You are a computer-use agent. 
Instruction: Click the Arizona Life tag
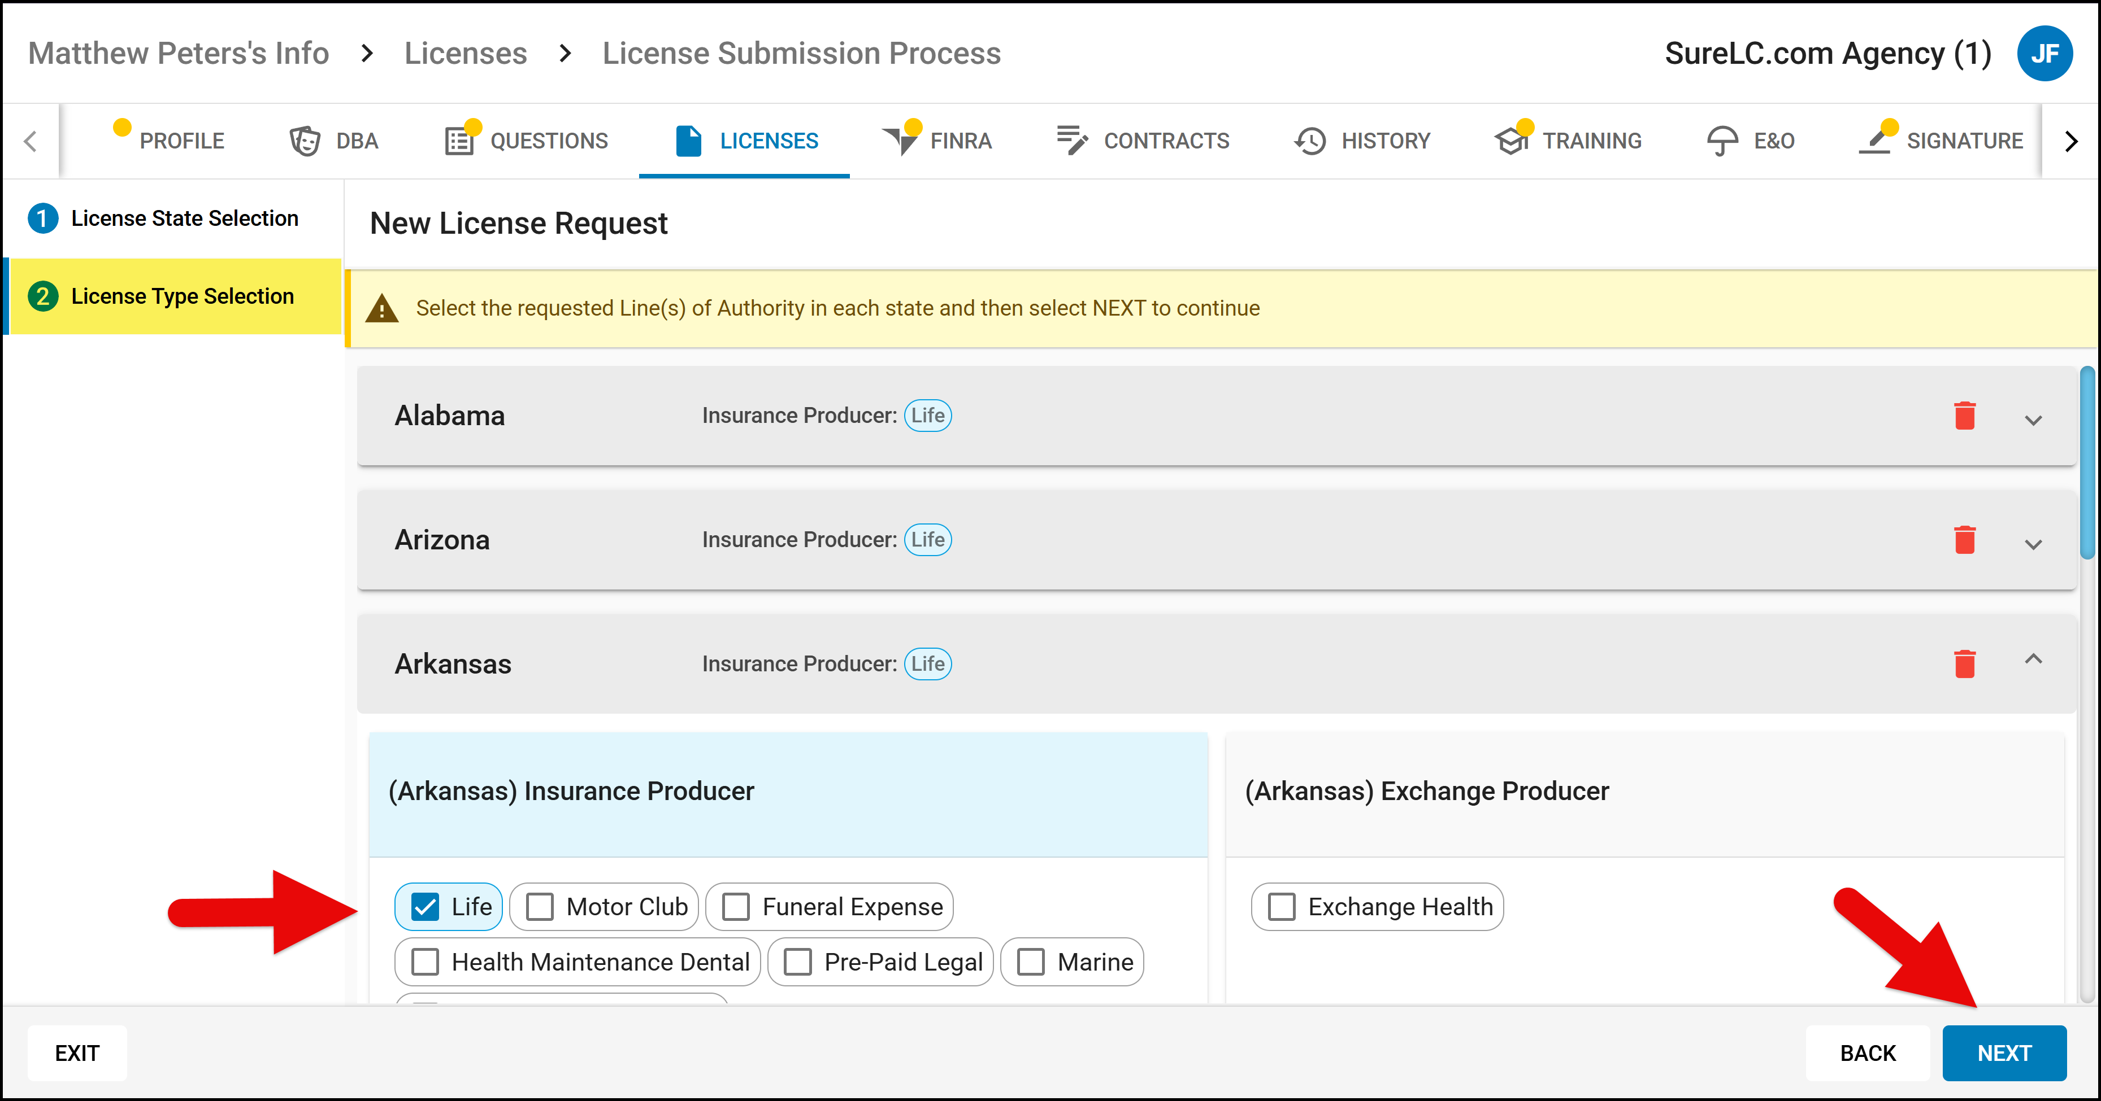tap(928, 540)
